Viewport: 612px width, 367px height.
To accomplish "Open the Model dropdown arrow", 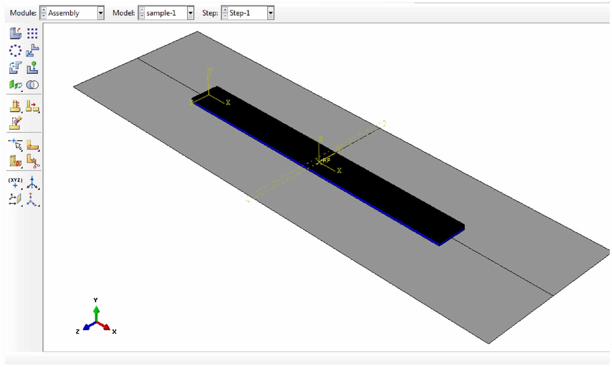I will click(x=190, y=13).
